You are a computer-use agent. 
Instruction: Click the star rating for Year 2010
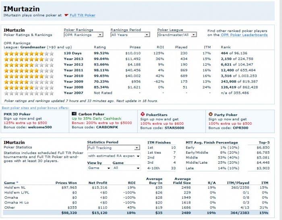pos(29,76)
